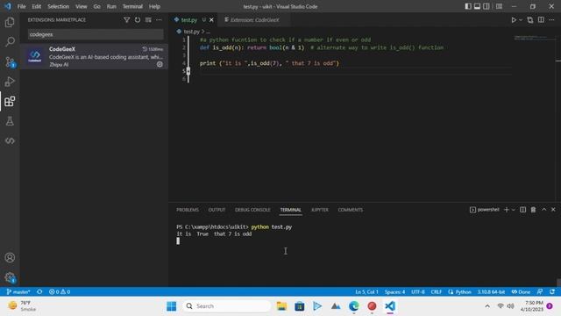Open changes compare icon in editor toolbar
This screenshot has width=561, height=316.
pos(529,20)
